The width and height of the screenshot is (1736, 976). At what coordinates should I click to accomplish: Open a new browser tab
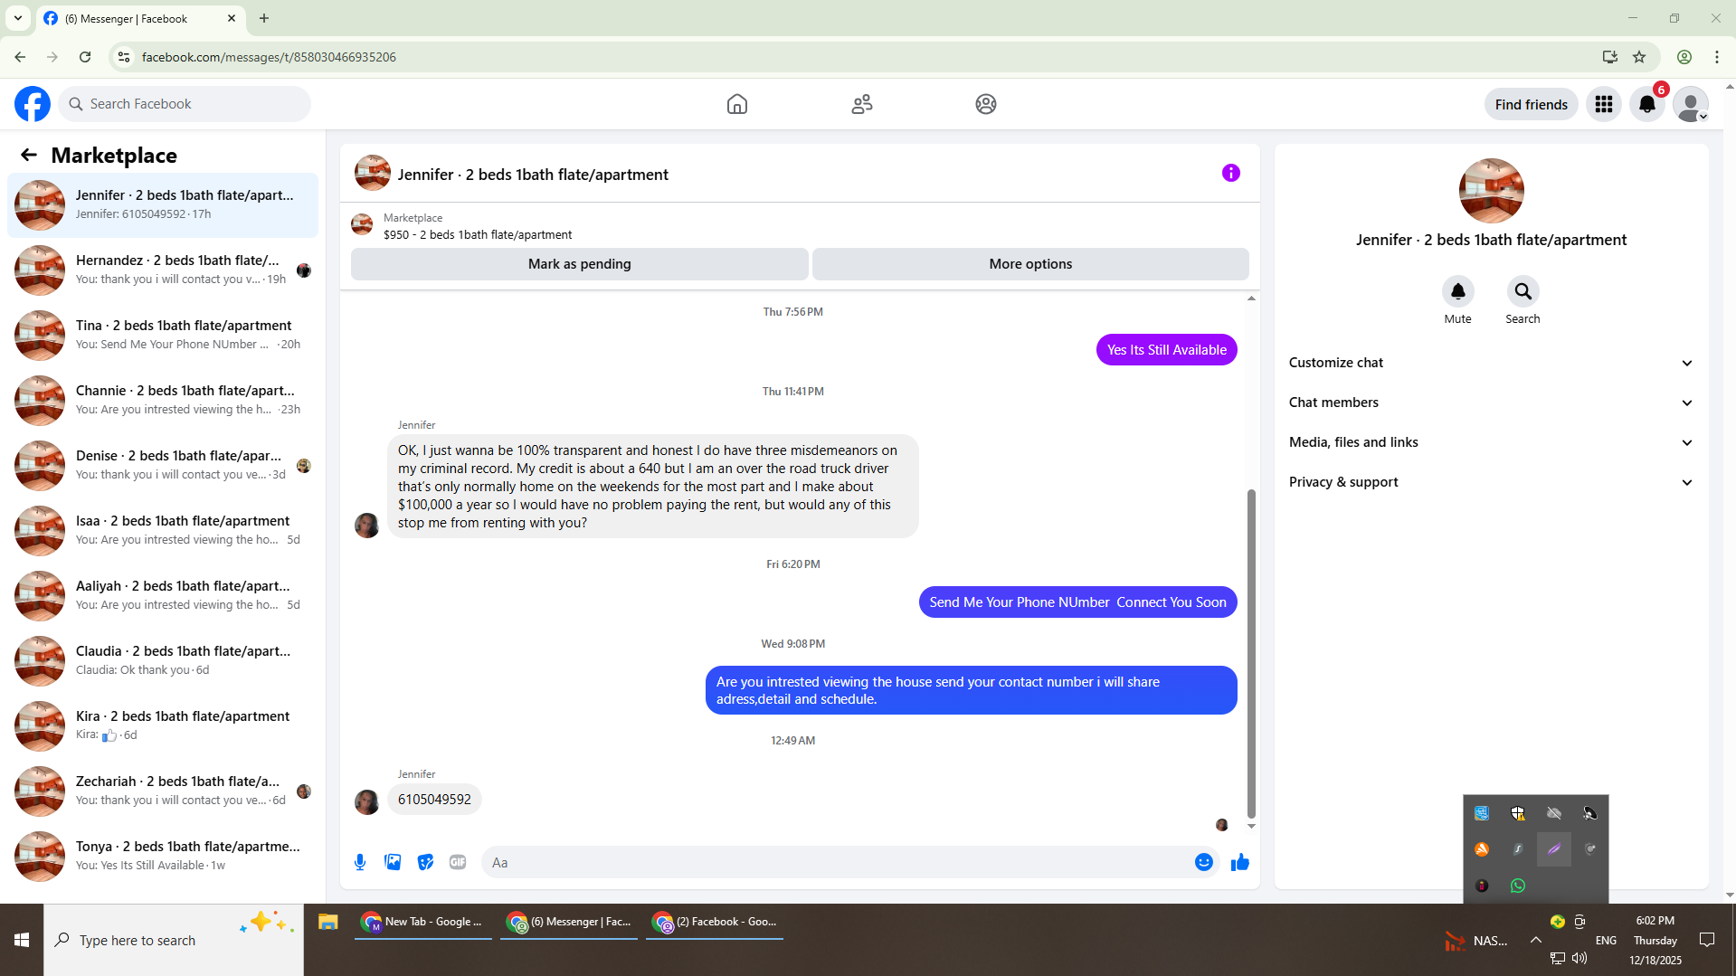tap(264, 18)
